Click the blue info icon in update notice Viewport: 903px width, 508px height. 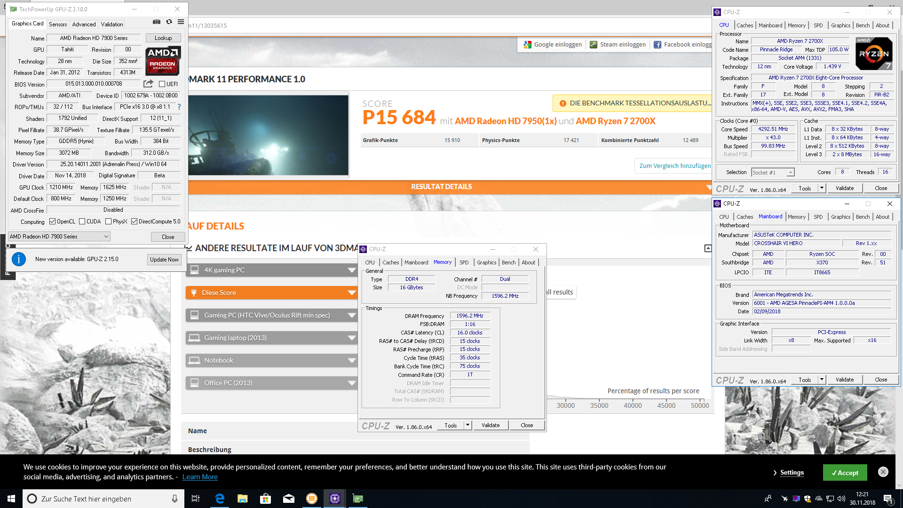(x=19, y=259)
